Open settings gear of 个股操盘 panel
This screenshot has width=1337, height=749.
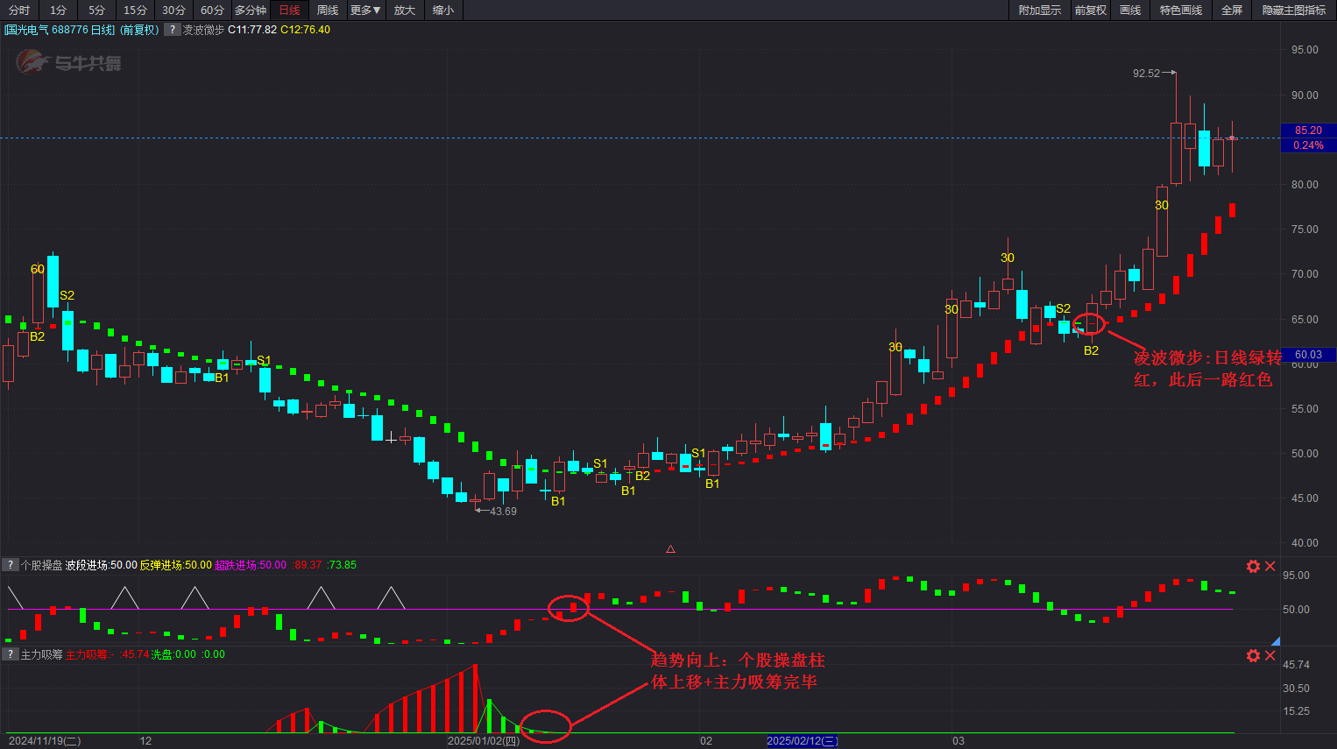(1253, 566)
